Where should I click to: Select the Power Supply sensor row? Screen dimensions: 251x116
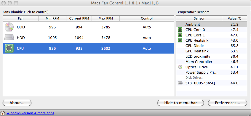[212, 72]
